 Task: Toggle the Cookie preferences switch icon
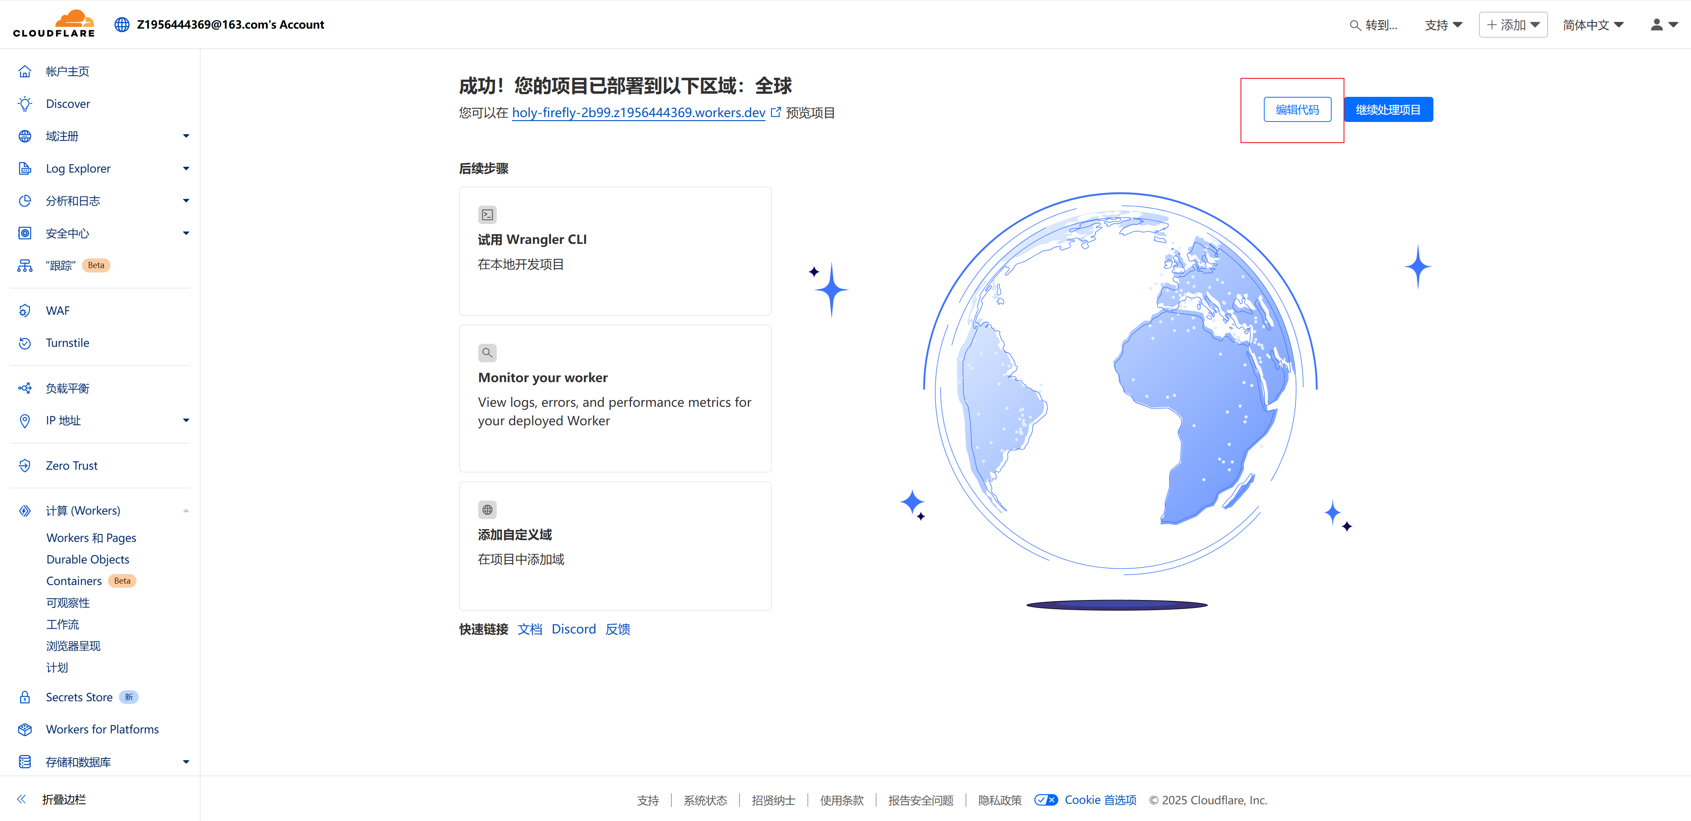pos(1046,800)
